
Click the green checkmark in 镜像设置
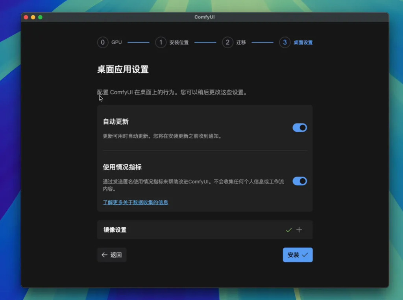click(x=288, y=230)
